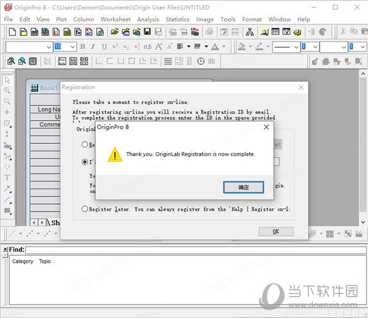
Task: Select the Line tool
Action: [7, 200]
